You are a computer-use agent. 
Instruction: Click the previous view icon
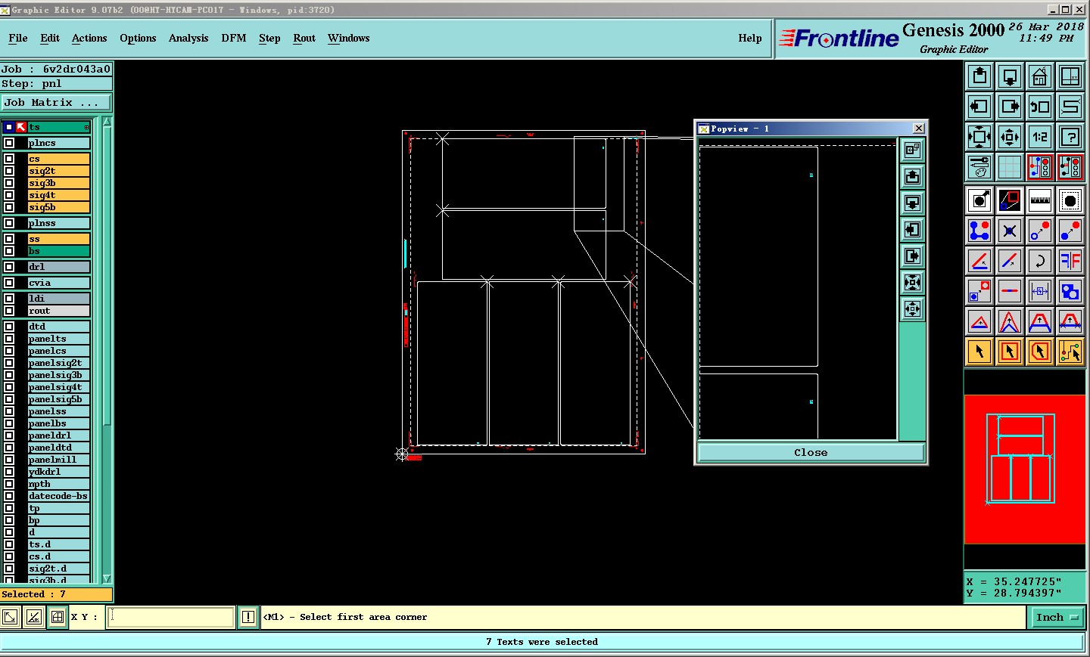point(1040,107)
